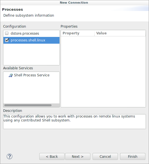
Task: Select Shell Process Service in Available Services
Action: pos(32,75)
